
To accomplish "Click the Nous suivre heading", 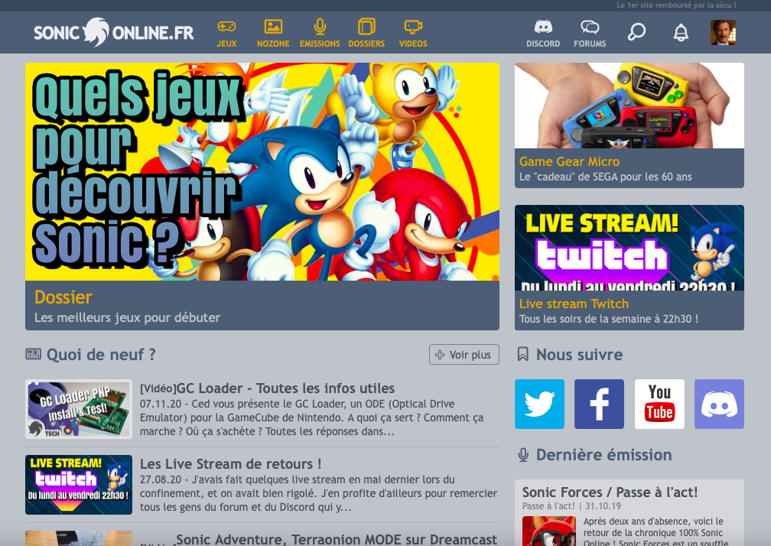I will (579, 354).
